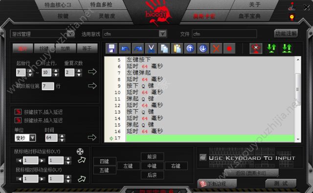Save the macro with the floppy disk icon
Viewport: 313px width, 193px height.
click(111, 48)
